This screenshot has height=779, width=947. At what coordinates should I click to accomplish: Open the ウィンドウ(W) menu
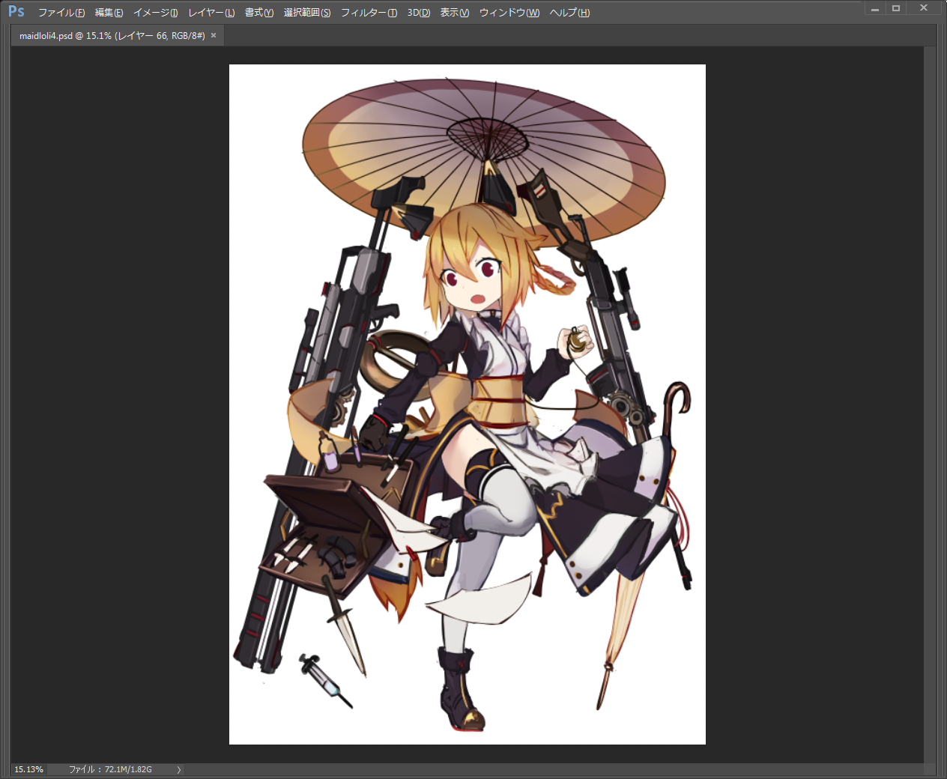(509, 13)
